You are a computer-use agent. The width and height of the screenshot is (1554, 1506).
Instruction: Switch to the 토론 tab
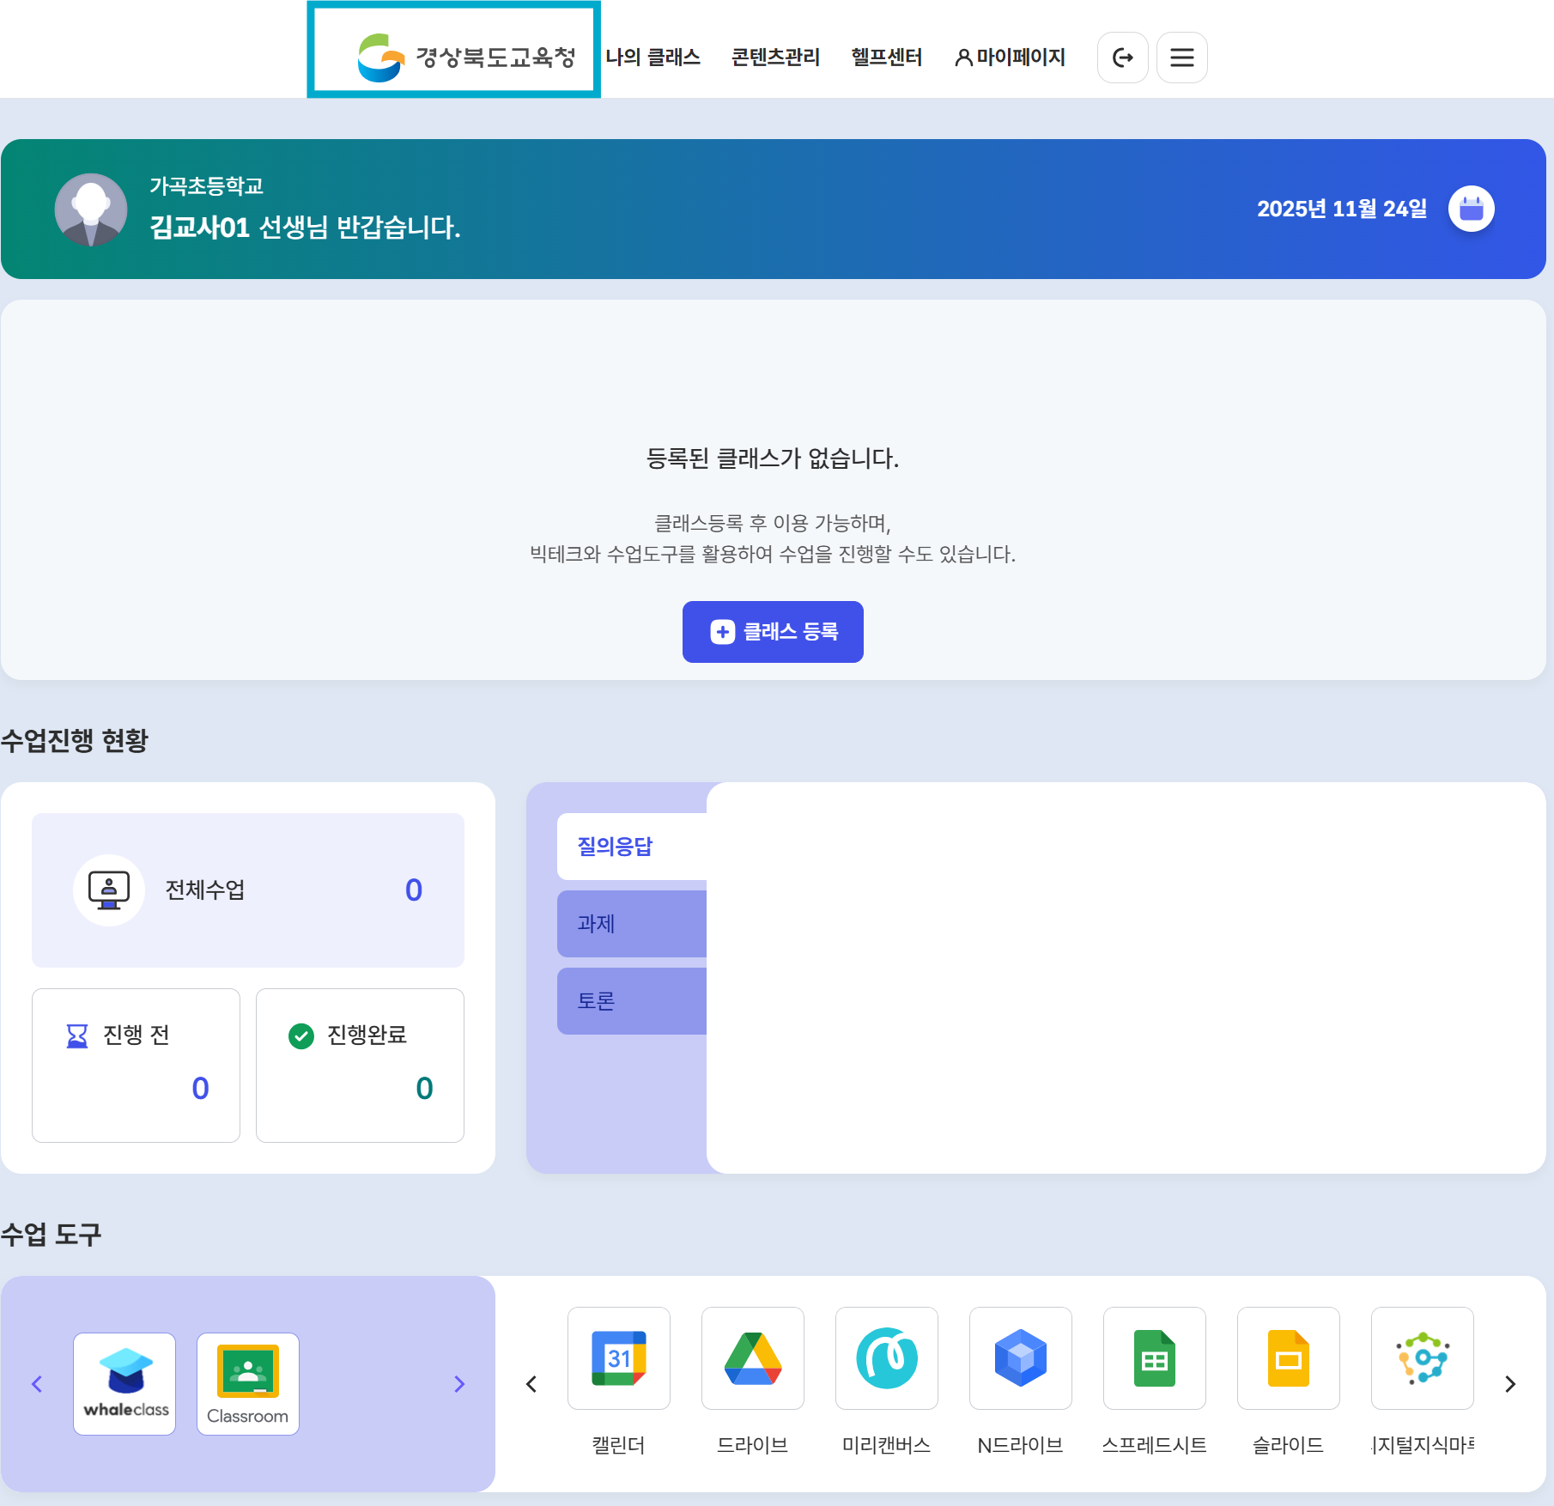click(632, 1001)
